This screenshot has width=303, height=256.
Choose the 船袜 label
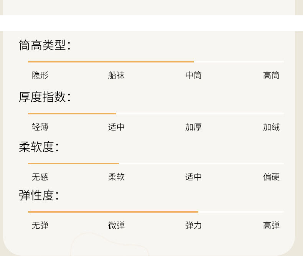[x=117, y=75]
